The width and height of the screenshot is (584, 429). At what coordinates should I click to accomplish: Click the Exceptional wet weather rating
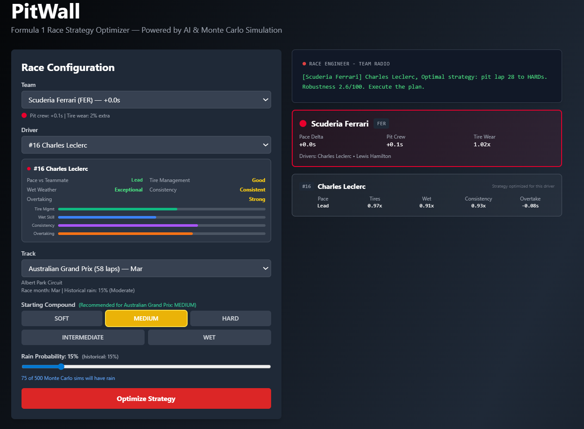click(128, 190)
